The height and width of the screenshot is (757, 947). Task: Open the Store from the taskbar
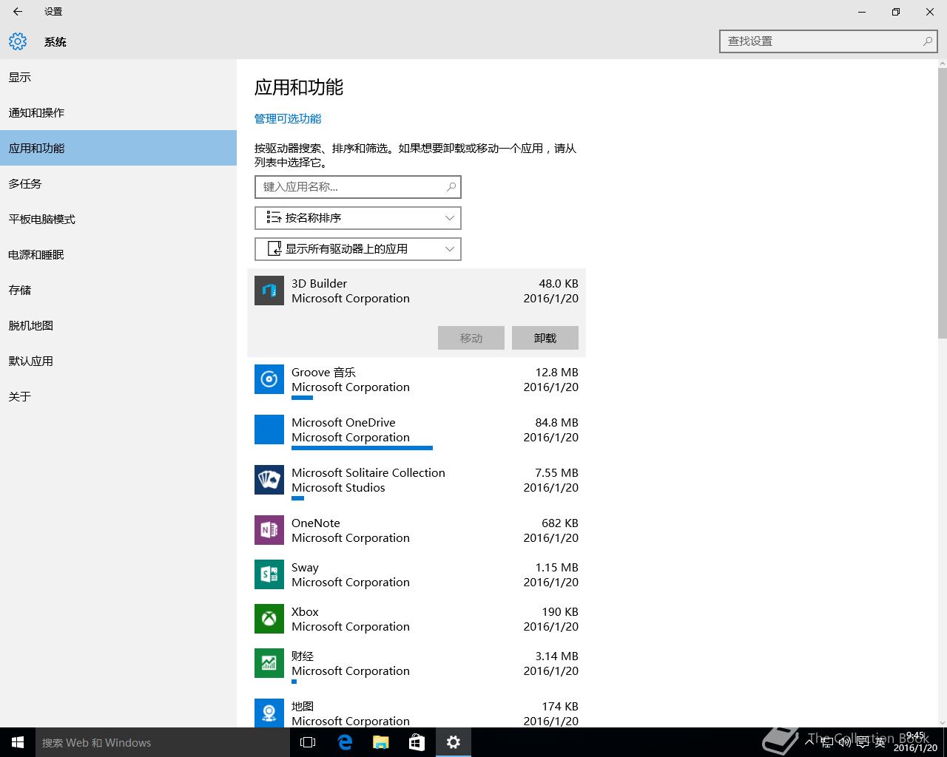pos(417,742)
